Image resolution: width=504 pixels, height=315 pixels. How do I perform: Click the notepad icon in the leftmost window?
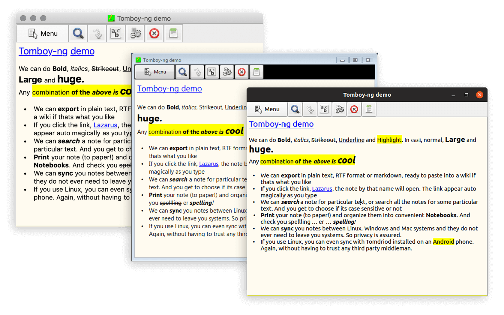coord(173,33)
